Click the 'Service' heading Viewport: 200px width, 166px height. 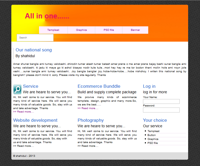click(31, 86)
